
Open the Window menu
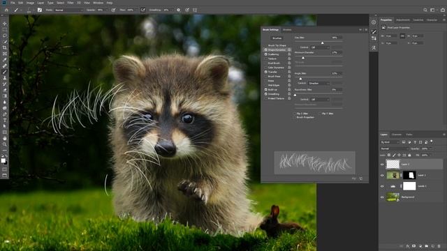(x=98, y=3)
